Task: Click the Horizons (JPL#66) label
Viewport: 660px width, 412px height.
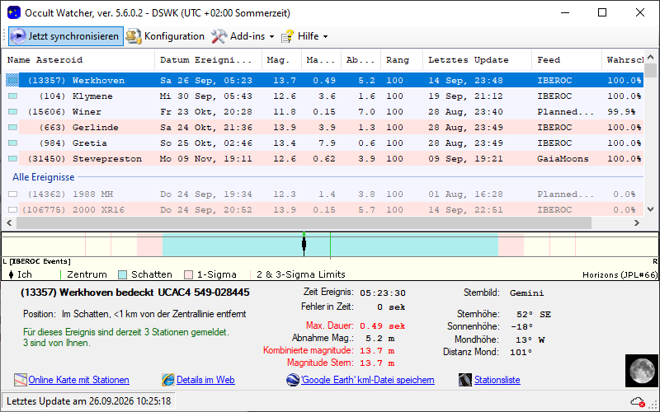Action: click(620, 275)
